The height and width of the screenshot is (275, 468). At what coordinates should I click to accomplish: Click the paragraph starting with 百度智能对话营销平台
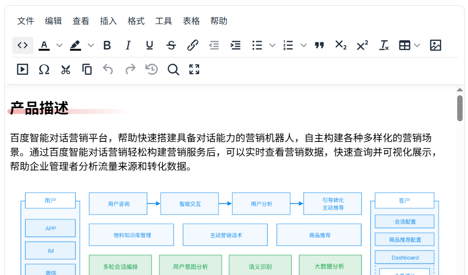(225, 152)
